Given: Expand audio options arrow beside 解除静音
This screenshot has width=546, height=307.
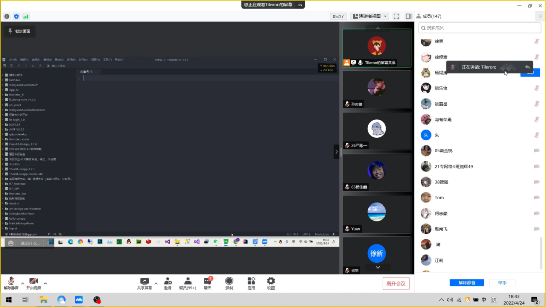Looking at the screenshot, I should coord(23,283).
